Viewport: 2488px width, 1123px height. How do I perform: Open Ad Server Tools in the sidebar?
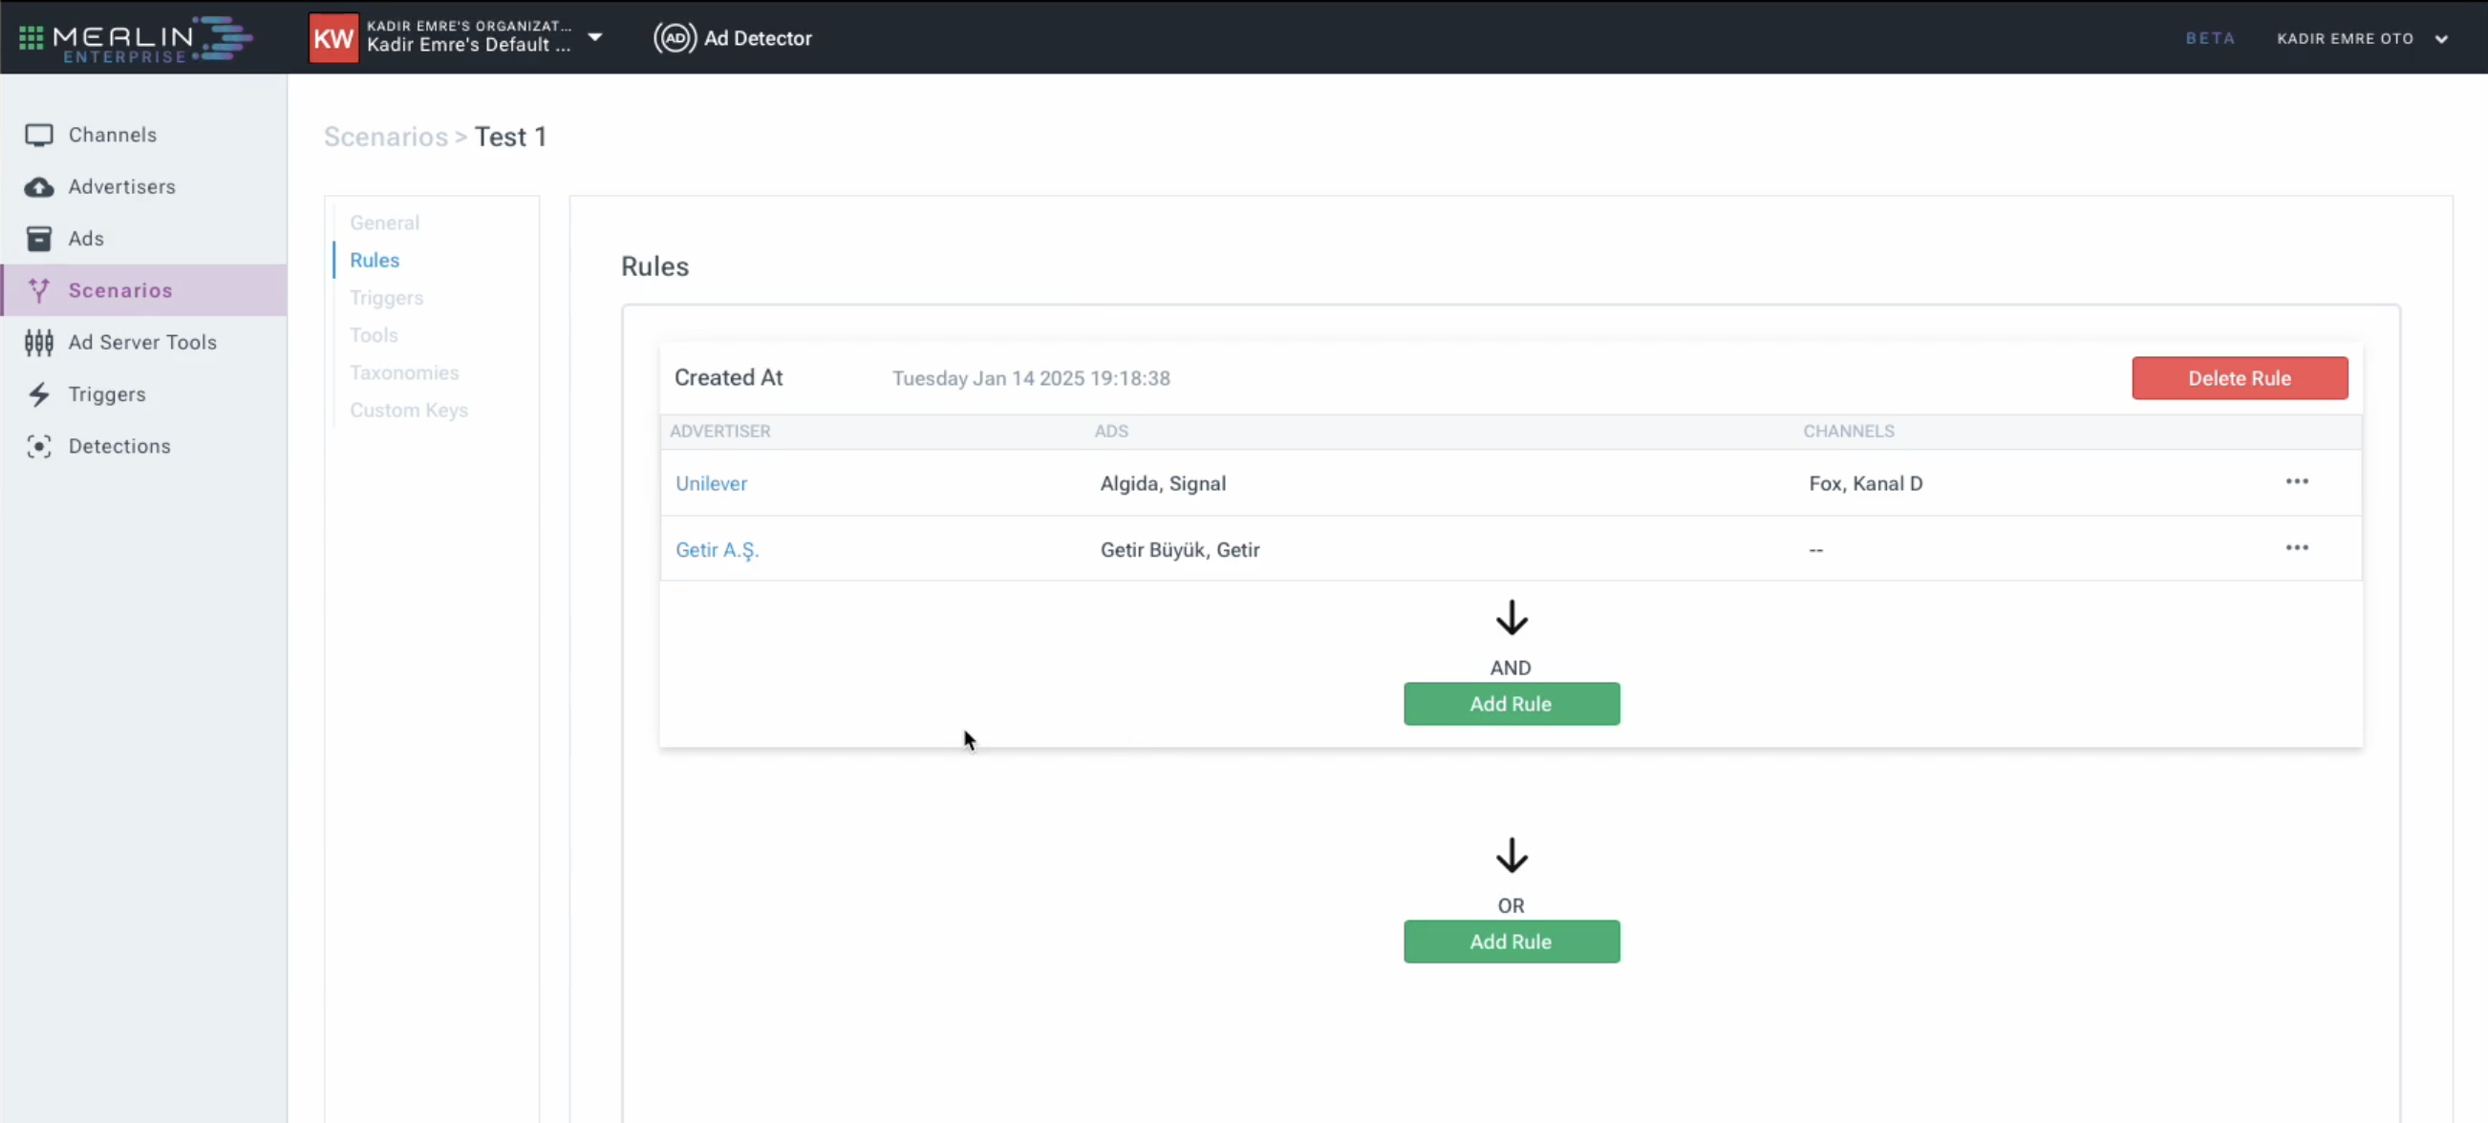142,343
